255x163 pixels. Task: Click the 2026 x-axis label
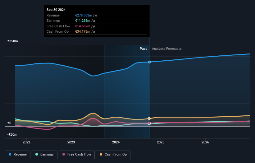pyautogui.click(x=205, y=142)
